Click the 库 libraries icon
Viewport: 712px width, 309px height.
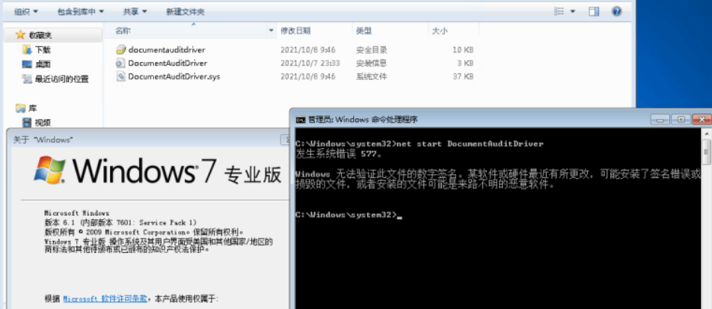(20, 108)
